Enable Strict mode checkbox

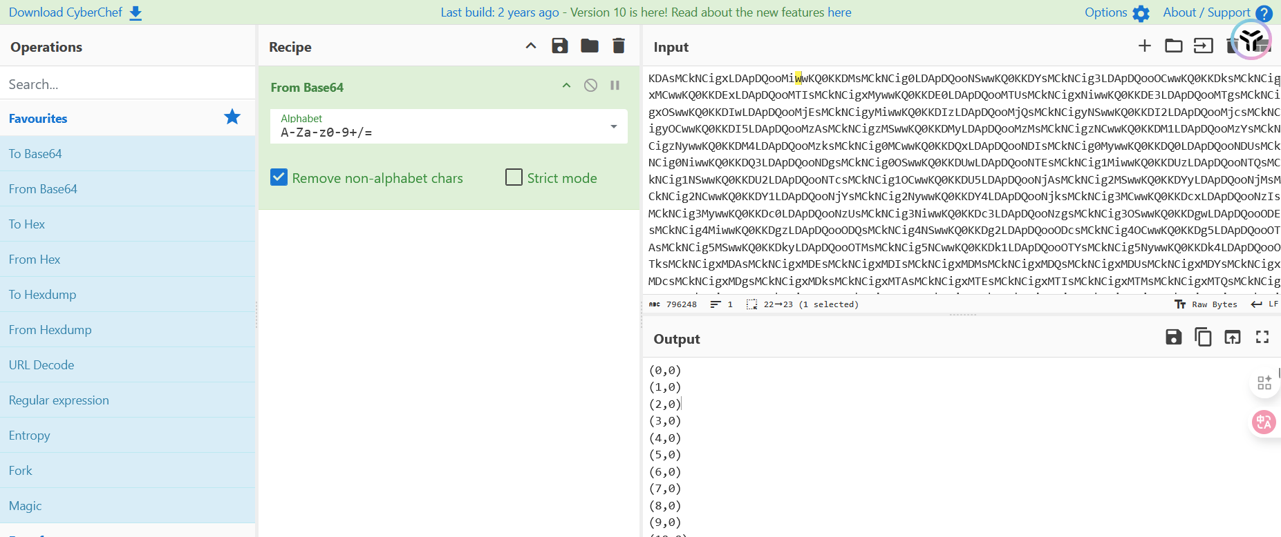[x=514, y=178]
